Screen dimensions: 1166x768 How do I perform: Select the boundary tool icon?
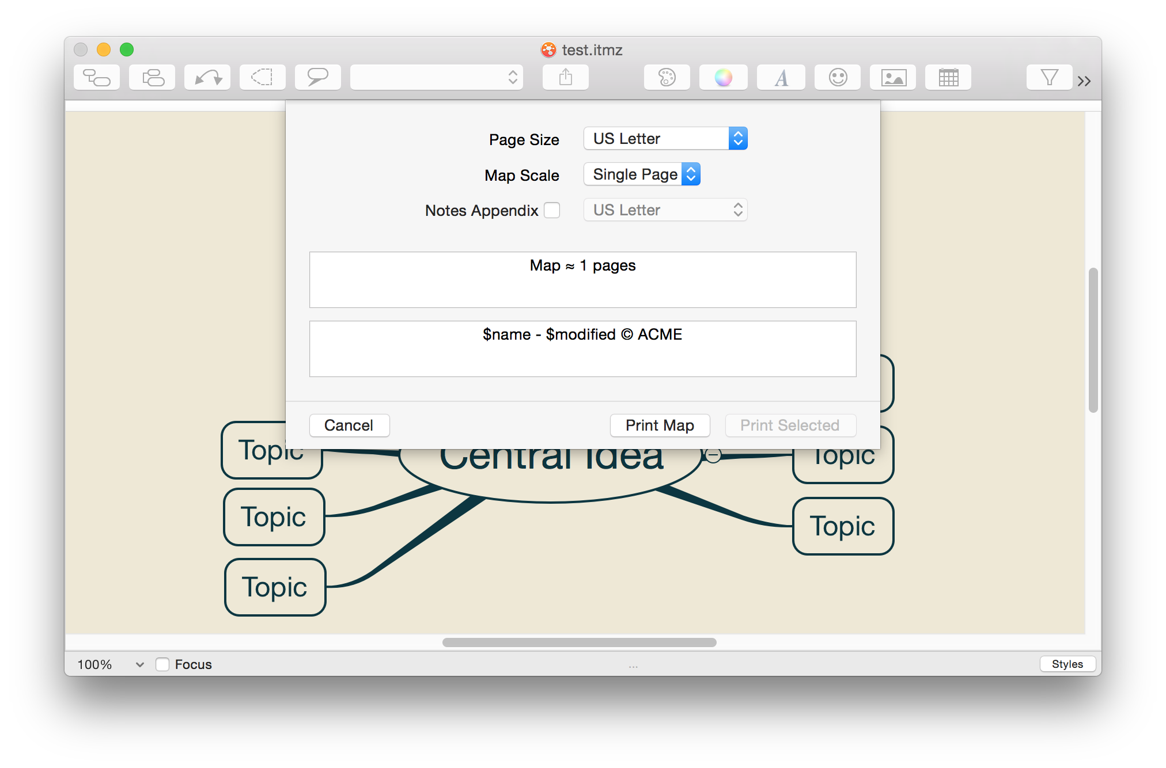263,78
